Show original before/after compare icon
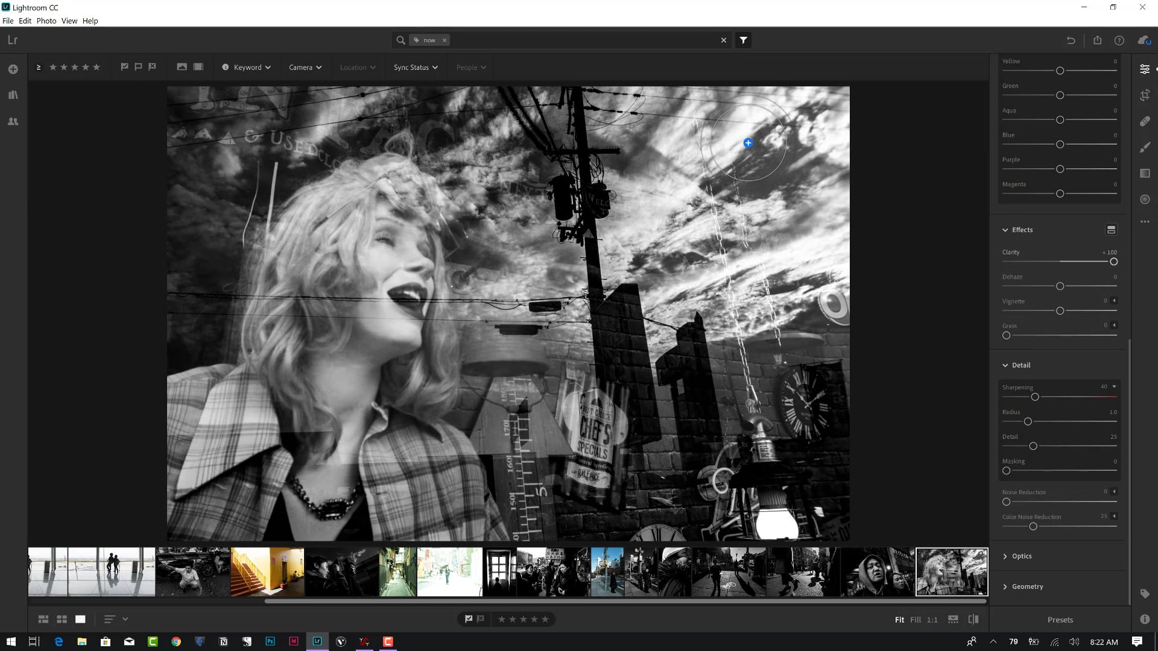This screenshot has height=651, width=1158. coord(973,619)
